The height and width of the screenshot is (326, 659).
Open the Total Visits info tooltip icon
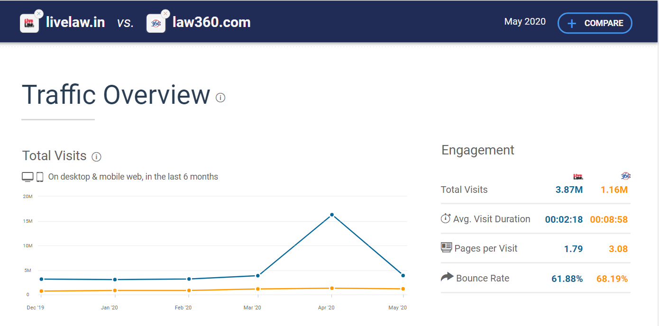click(96, 157)
